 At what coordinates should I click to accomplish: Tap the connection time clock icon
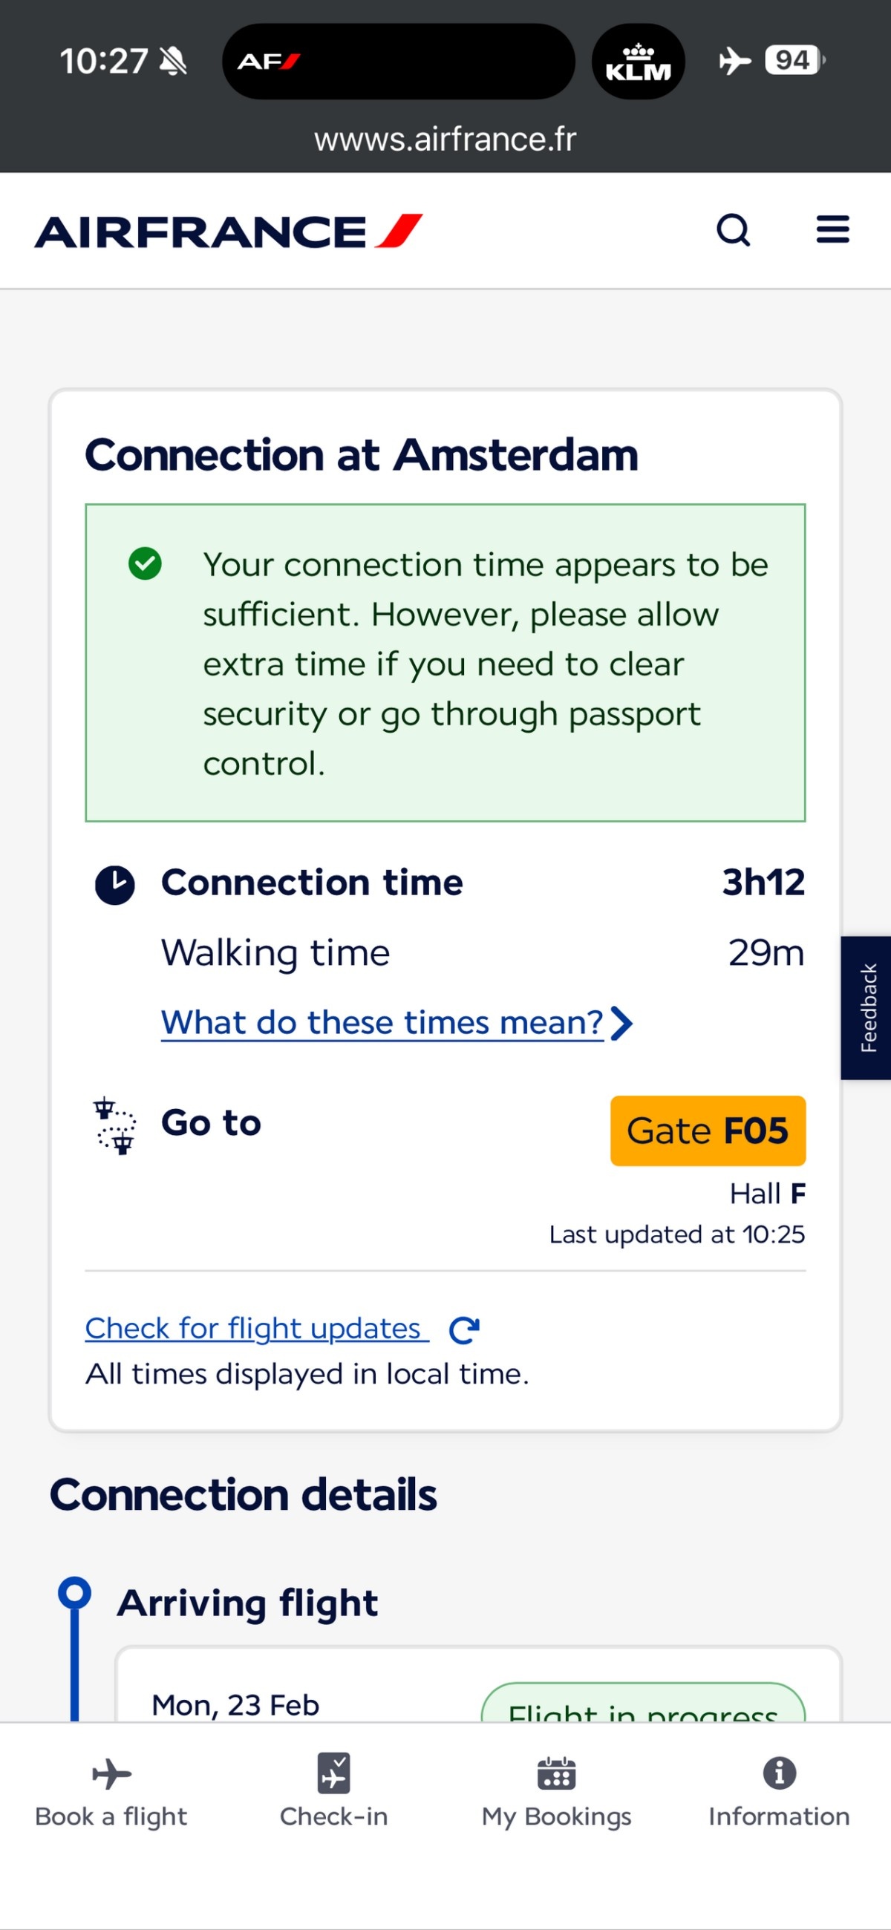click(114, 884)
